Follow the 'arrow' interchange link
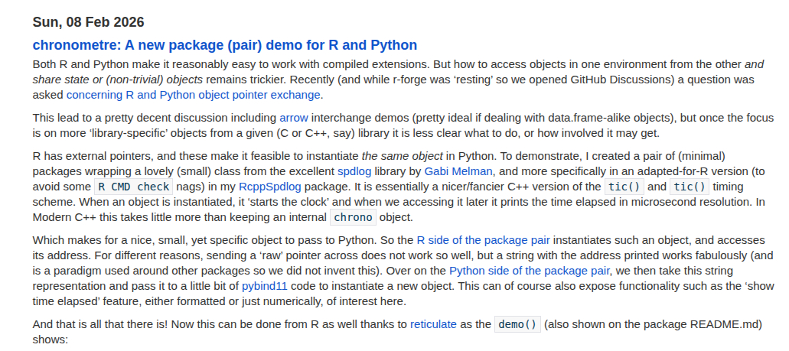 point(293,118)
